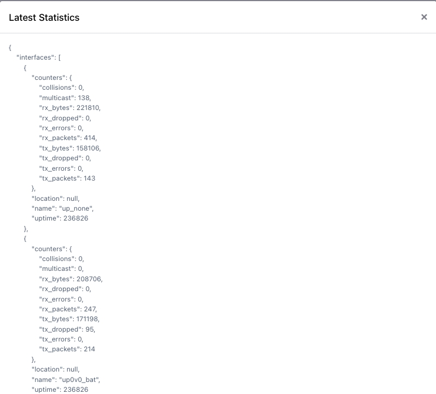Screen dimensions: 436x394
Task: Click the uptime line below "up_none"
Action: click(x=60, y=218)
